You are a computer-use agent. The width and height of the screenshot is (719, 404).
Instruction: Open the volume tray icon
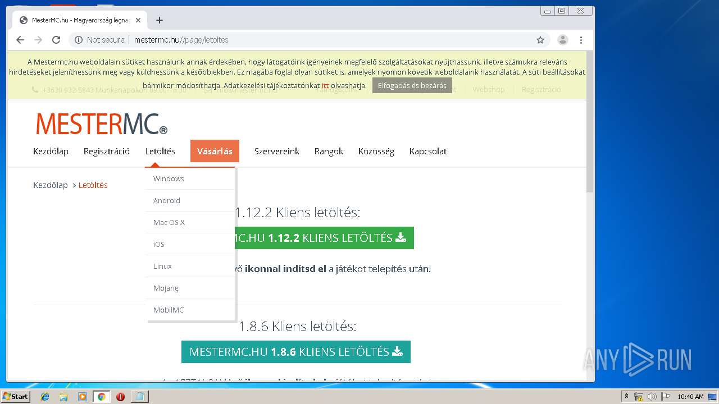pyautogui.click(x=653, y=397)
